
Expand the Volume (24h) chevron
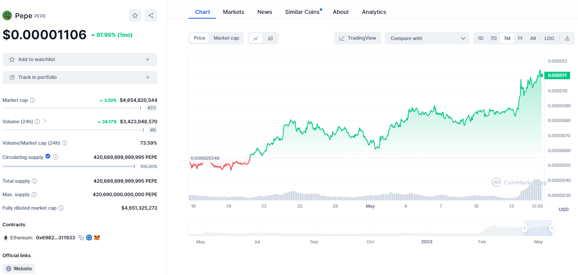click(45, 121)
